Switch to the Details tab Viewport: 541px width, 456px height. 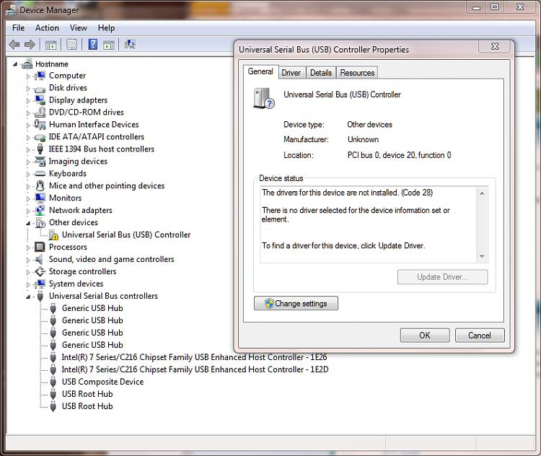321,73
